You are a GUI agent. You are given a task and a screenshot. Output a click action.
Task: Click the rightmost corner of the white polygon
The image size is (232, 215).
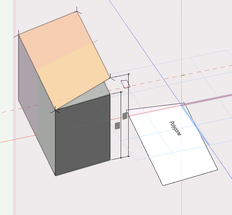pyautogui.click(x=218, y=169)
